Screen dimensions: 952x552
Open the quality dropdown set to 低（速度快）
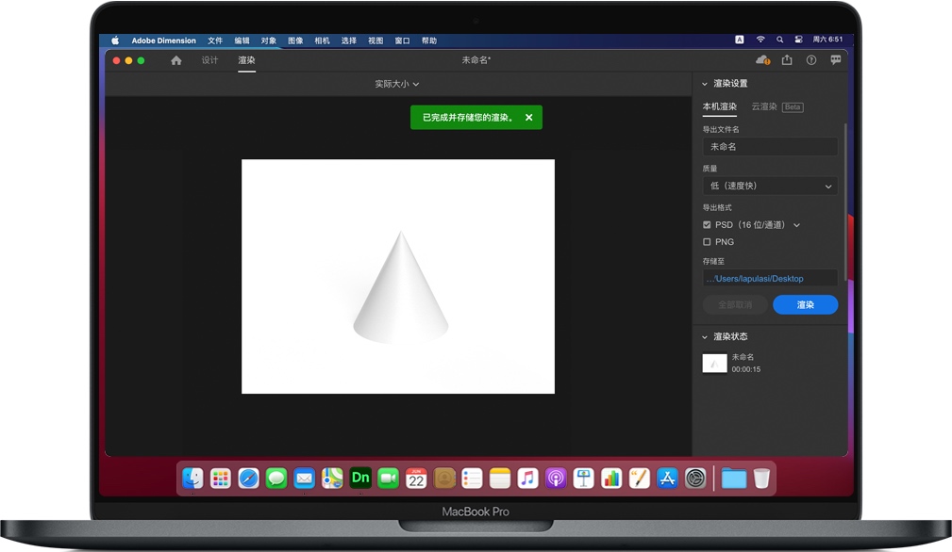click(x=770, y=187)
